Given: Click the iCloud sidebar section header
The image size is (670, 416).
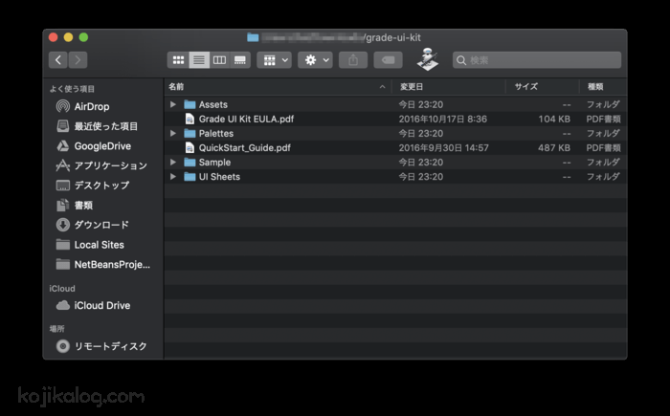Looking at the screenshot, I should click(62, 289).
